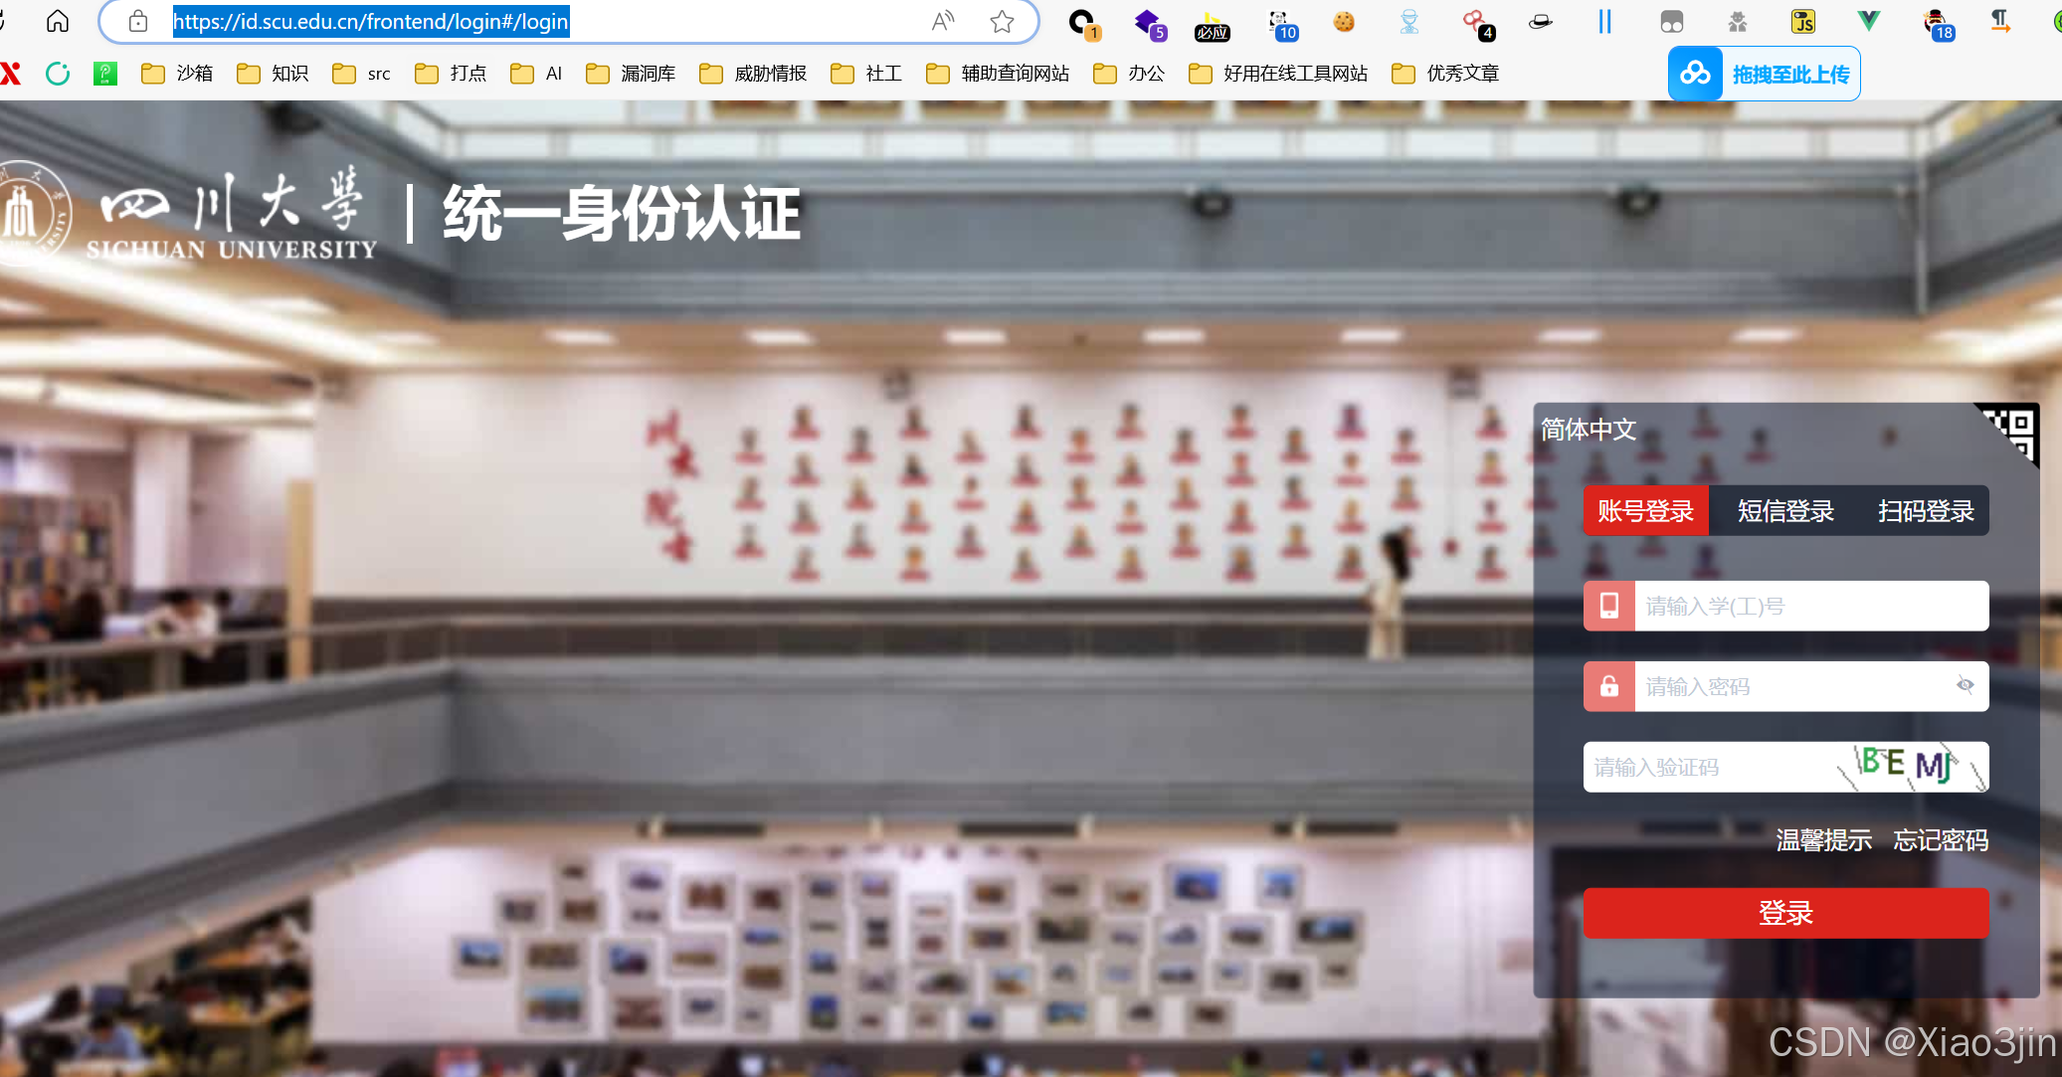Expand the 威胁情报 bookmark folder
Viewport: 2062px width, 1077px height.
coord(753,73)
